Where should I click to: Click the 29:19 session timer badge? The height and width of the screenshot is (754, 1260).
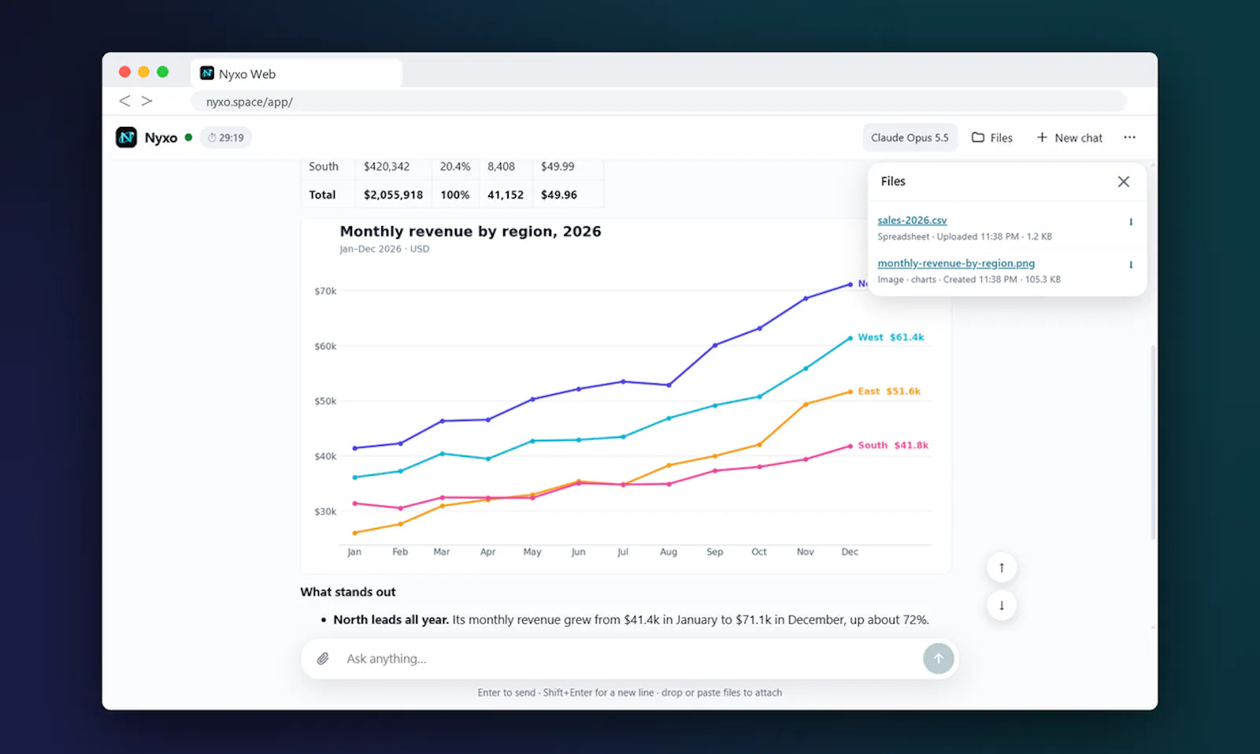(x=226, y=137)
